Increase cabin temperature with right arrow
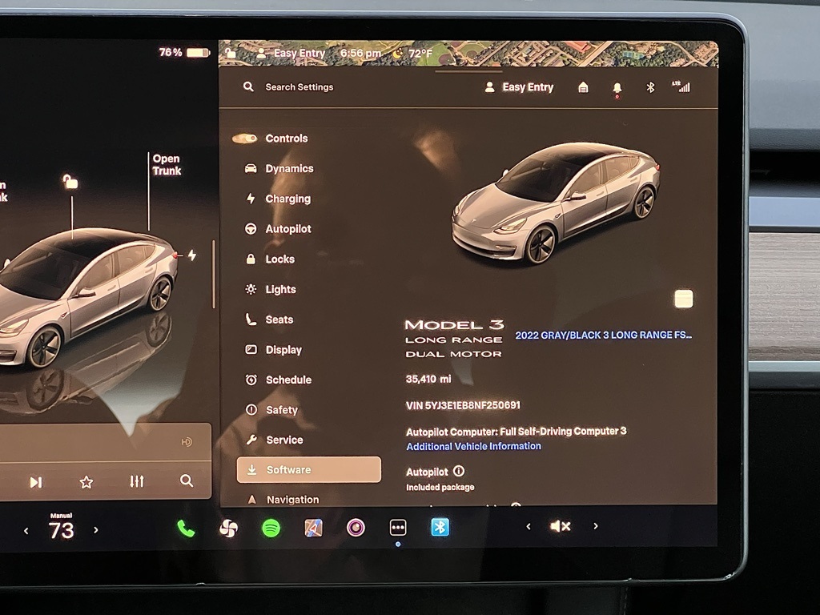This screenshot has height=615, width=820. pyautogui.click(x=96, y=530)
